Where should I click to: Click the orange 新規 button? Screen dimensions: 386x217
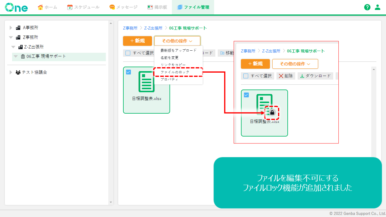137,41
